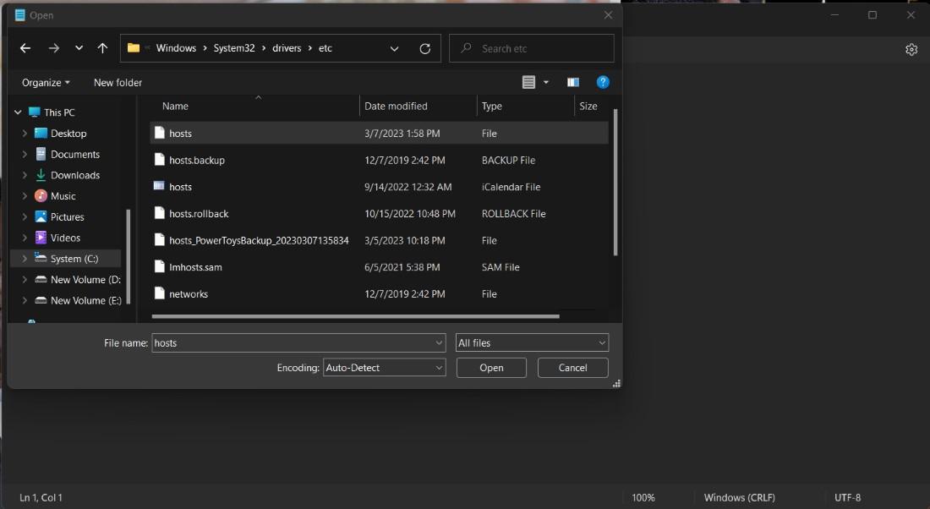Click the Up one level arrow
This screenshot has height=509, width=930.
102,48
